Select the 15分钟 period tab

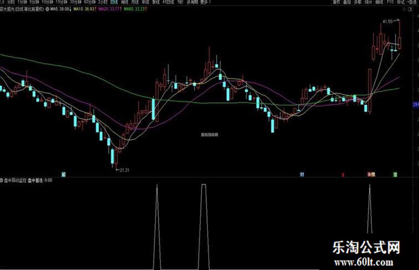(61, 2)
